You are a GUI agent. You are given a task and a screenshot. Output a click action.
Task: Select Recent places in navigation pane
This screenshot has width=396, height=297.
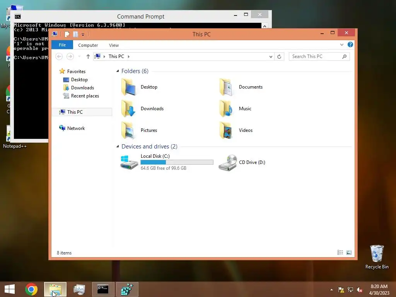tap(81, 96)
